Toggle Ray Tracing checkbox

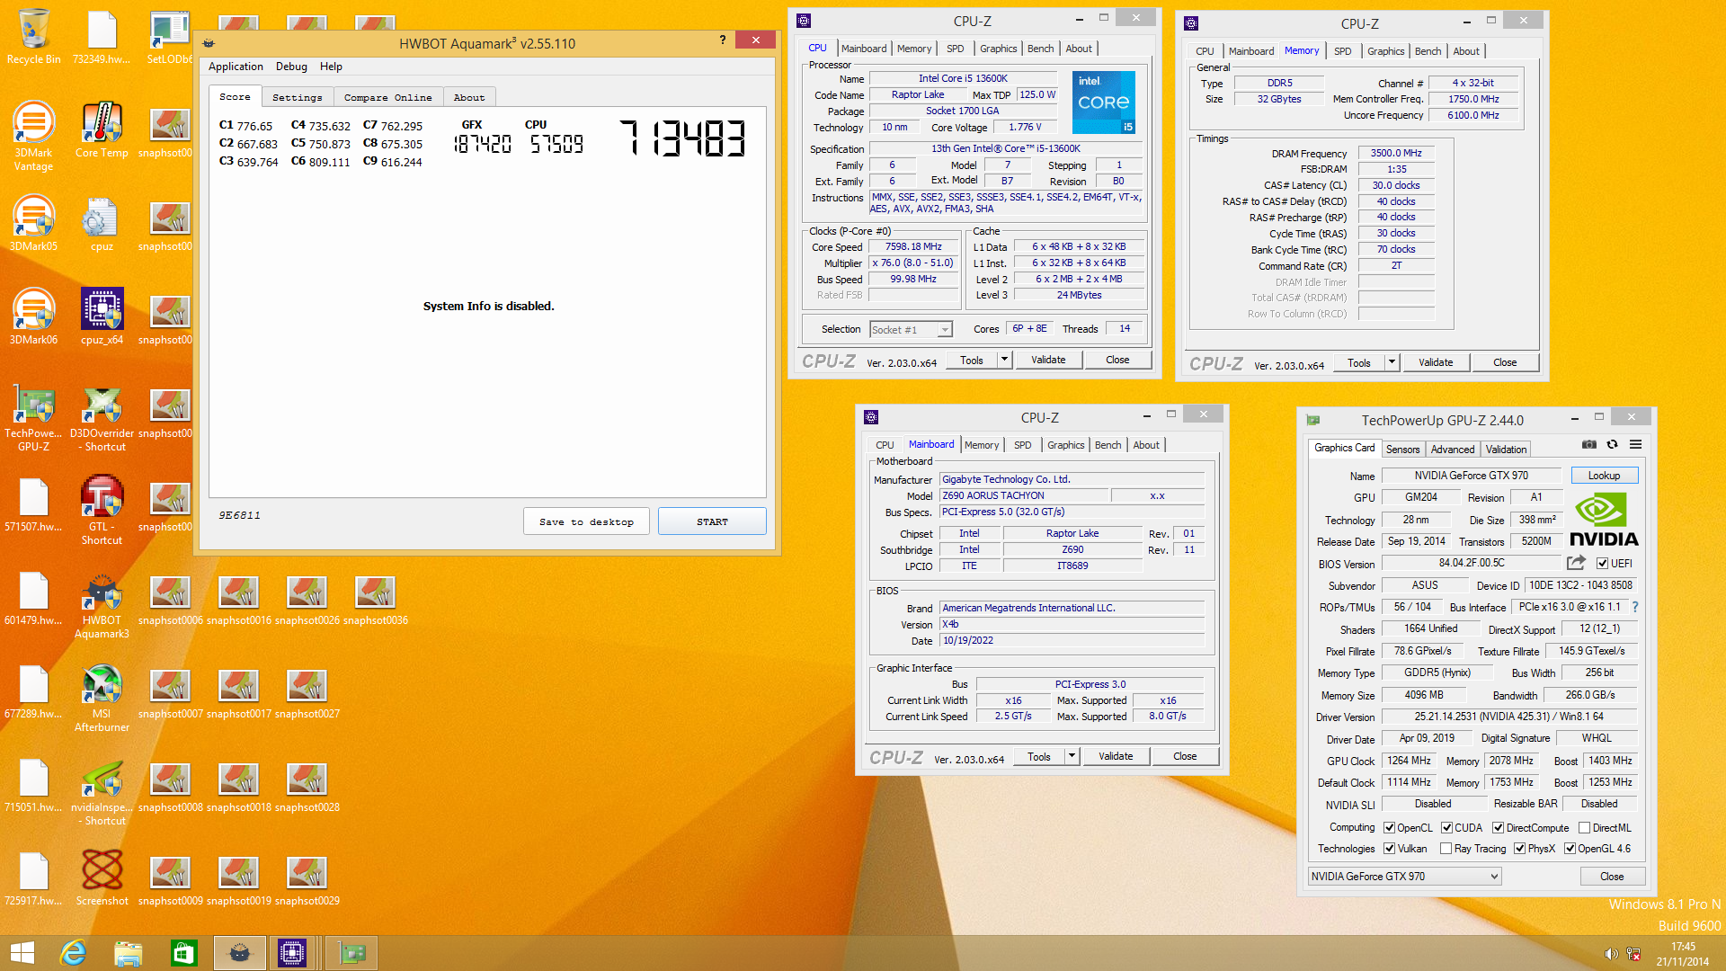coord(1446,849)
